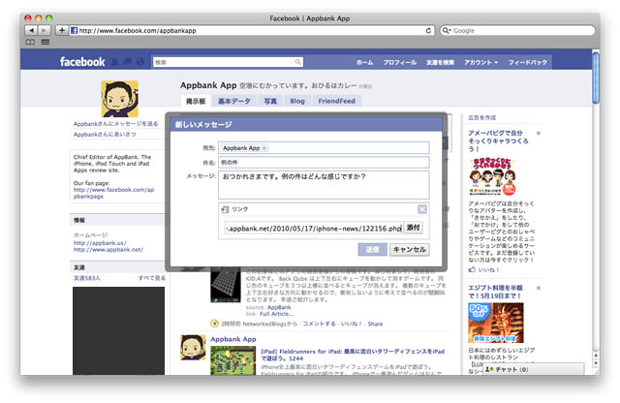Image resolution: width=620 pixels, height=403 pixels.
Task: Click the Ameba Pigg ad image
Action: click(x=492, y=176)
